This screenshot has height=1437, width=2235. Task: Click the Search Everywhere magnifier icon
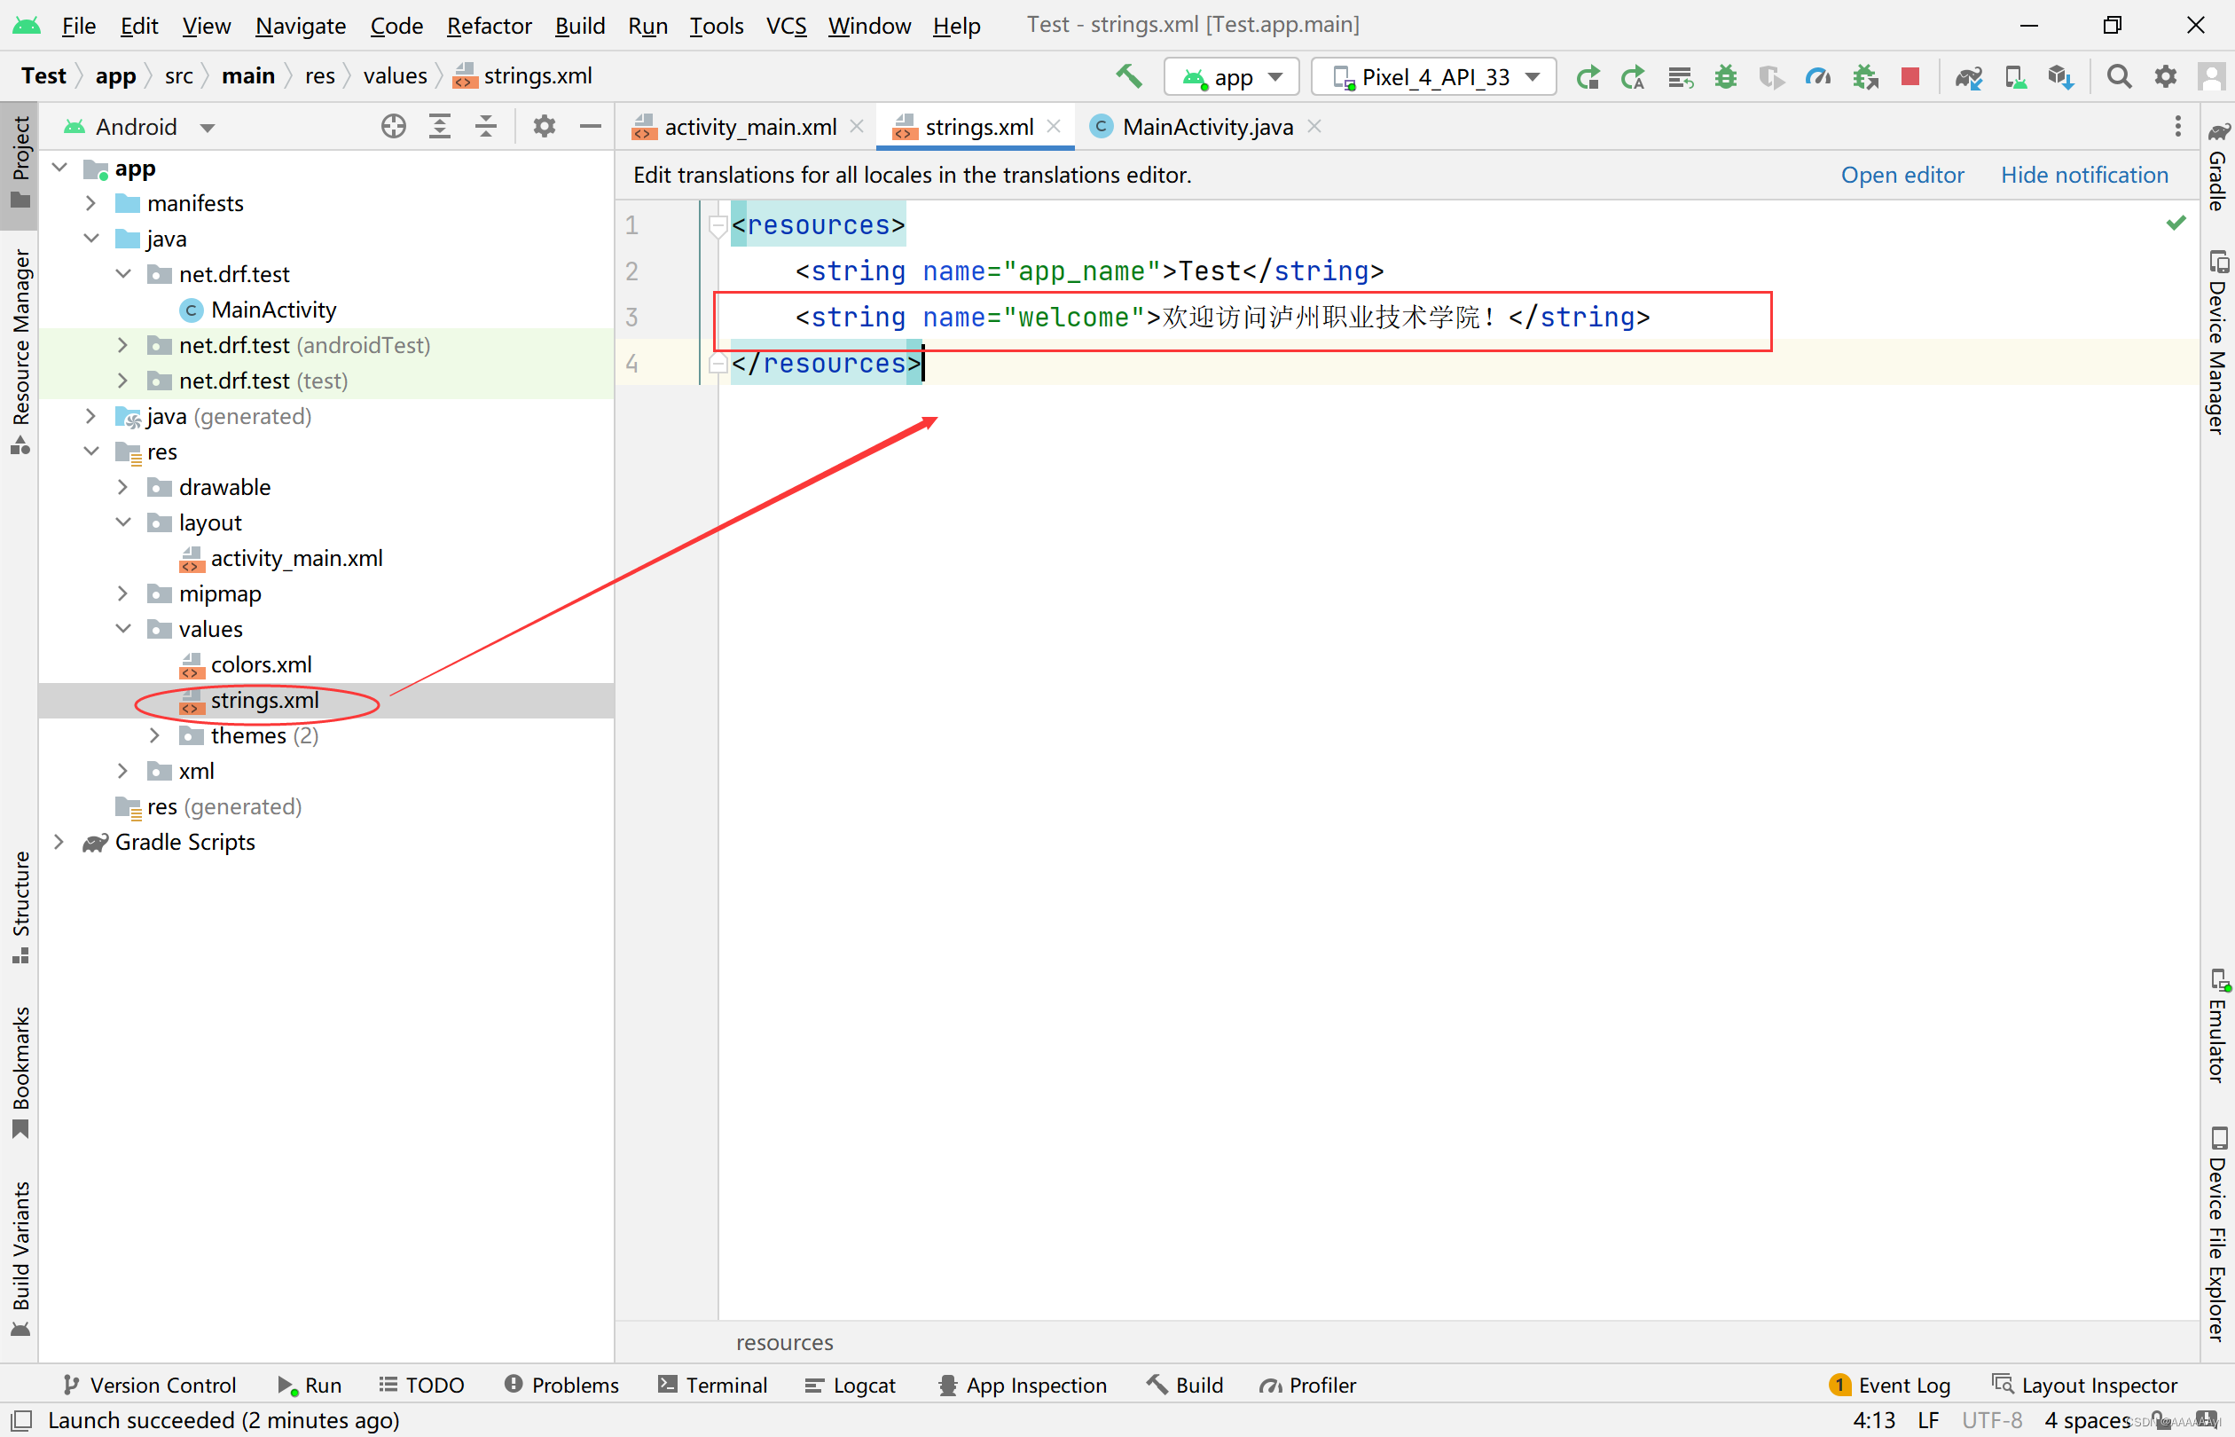coord(2119,76)
